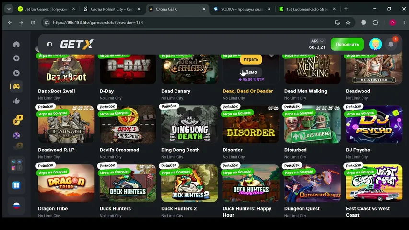Open the DJ Psycho game thumbnail

pyautogui.click(x=374, y=125)
